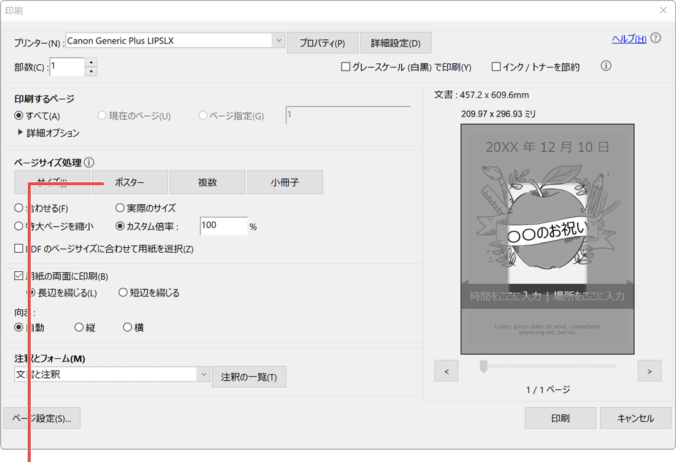Click the preview zoom slider
Viewport: 676px width, 462px height.
click(x=484, y=366)
